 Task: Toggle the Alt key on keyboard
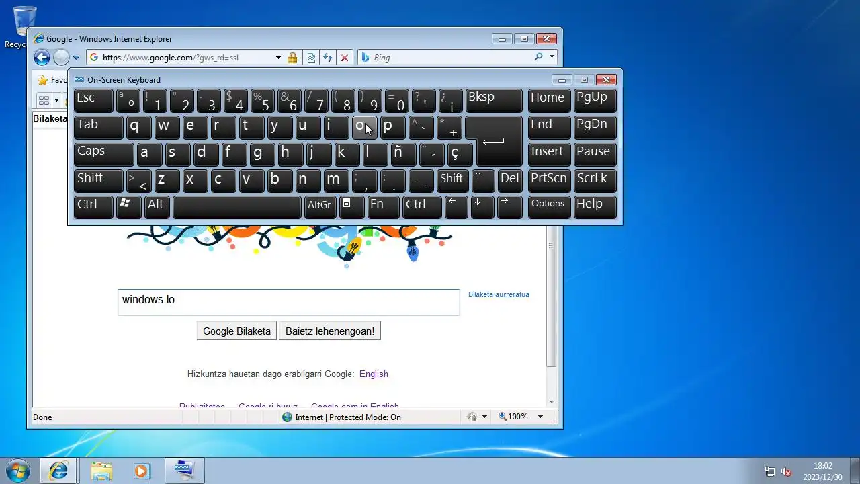156,206
